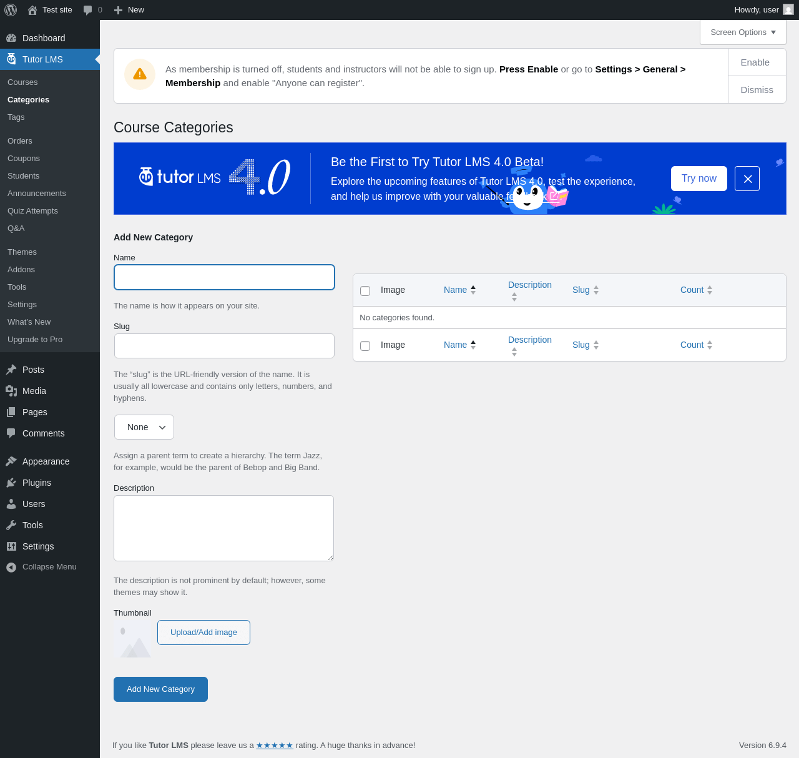799x758 pixels.
Task: Submit the Add New Category button
Action: [x=160, y=689]
